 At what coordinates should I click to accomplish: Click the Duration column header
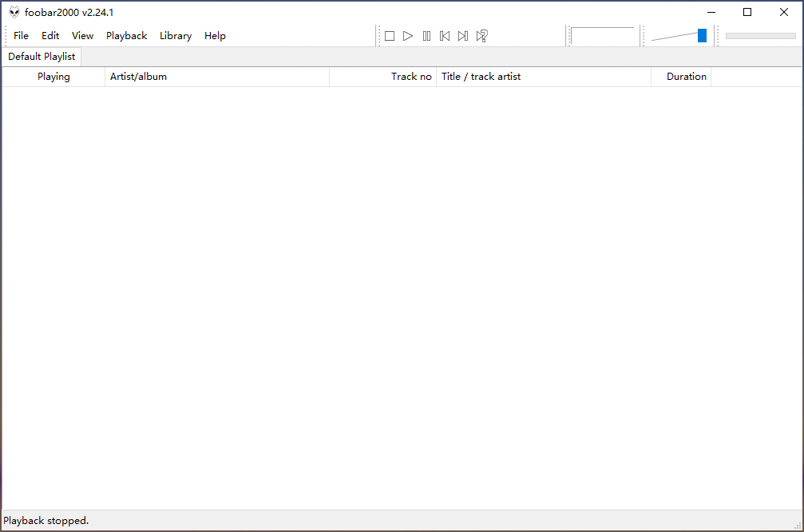coord(681,77)
